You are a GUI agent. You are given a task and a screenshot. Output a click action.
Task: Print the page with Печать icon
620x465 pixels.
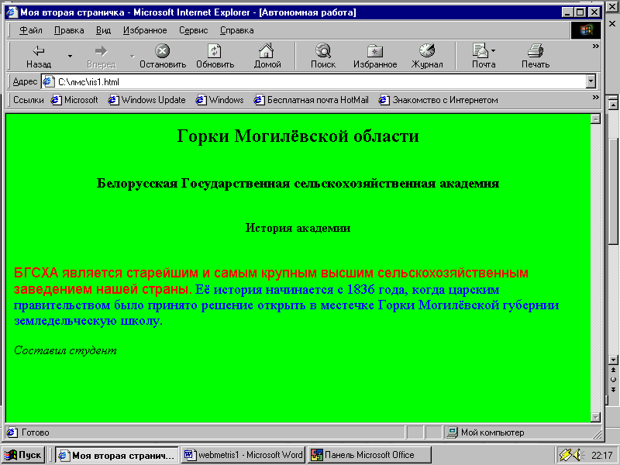click(536, 51)
